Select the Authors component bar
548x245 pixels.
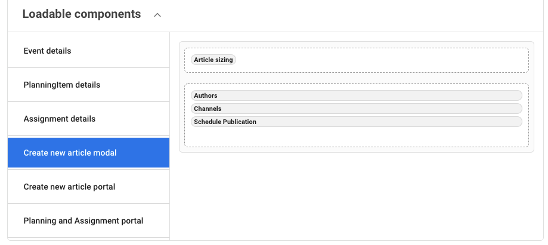pos(356,95)
